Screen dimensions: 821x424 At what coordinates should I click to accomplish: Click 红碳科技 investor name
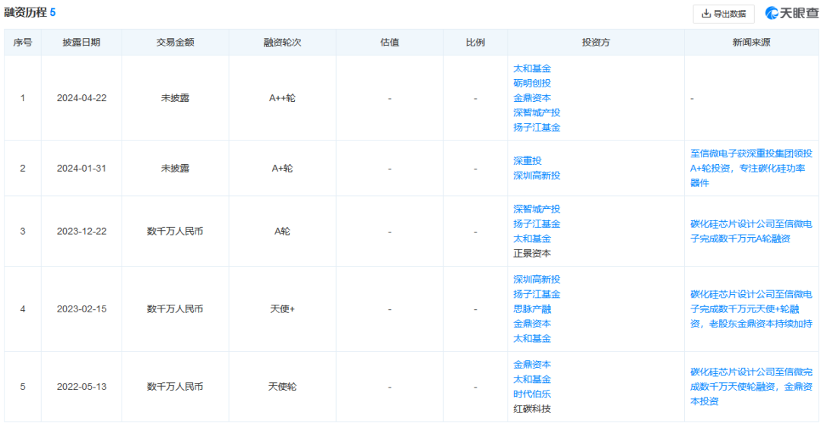click(x=532, y=409)
